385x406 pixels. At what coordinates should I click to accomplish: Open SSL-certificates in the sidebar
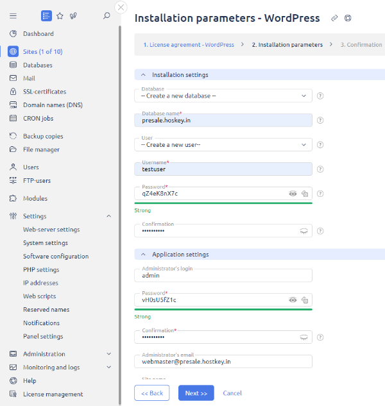coord(44,92)
